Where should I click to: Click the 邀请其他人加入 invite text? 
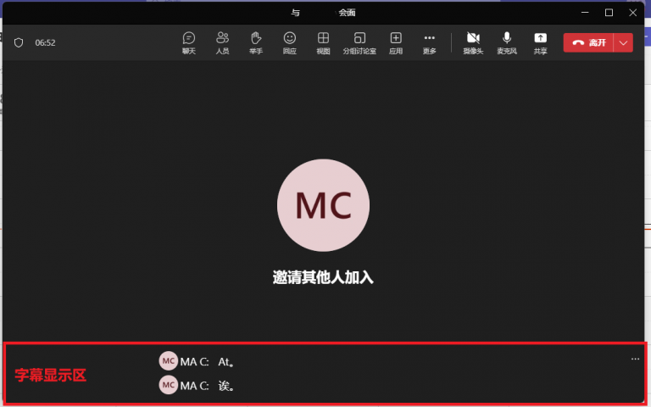click(x=323, y=277)
